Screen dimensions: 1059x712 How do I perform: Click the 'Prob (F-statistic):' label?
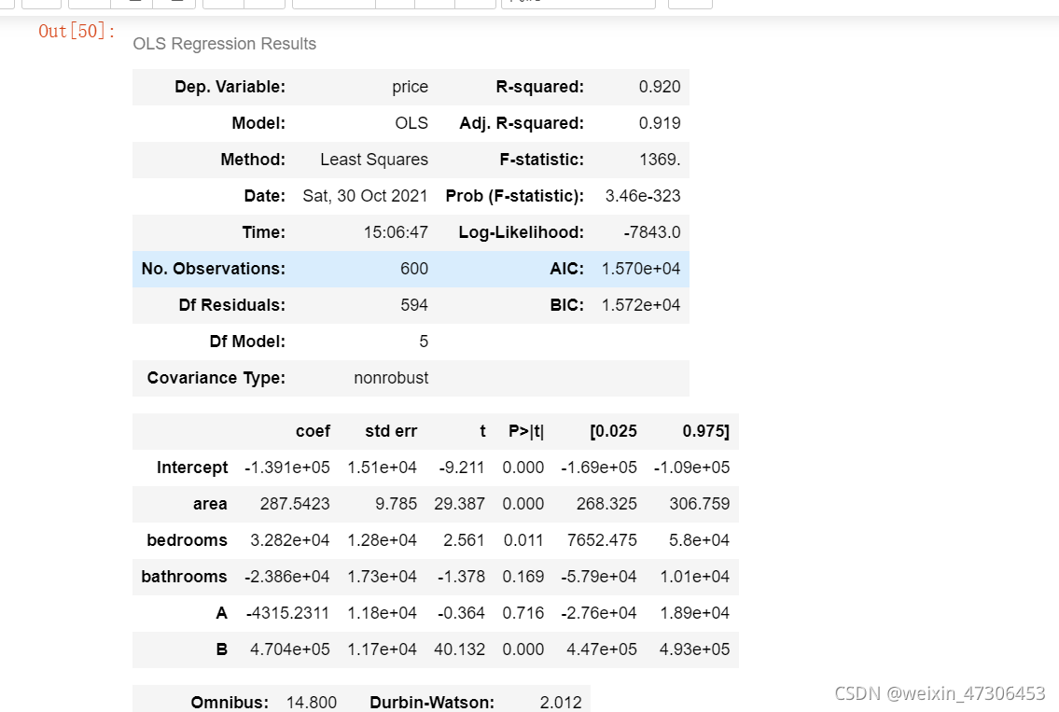[515, 197]
